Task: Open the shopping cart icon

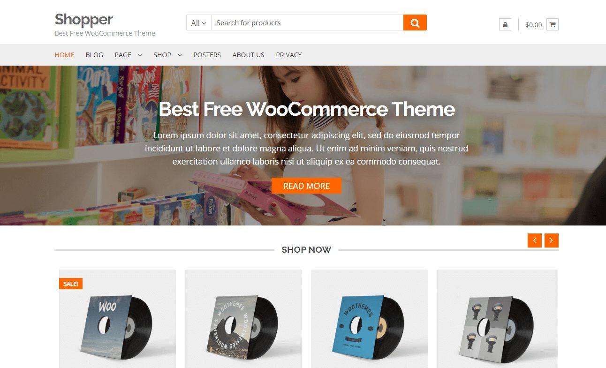Action: pyautogui.click(x=553, y=24)
